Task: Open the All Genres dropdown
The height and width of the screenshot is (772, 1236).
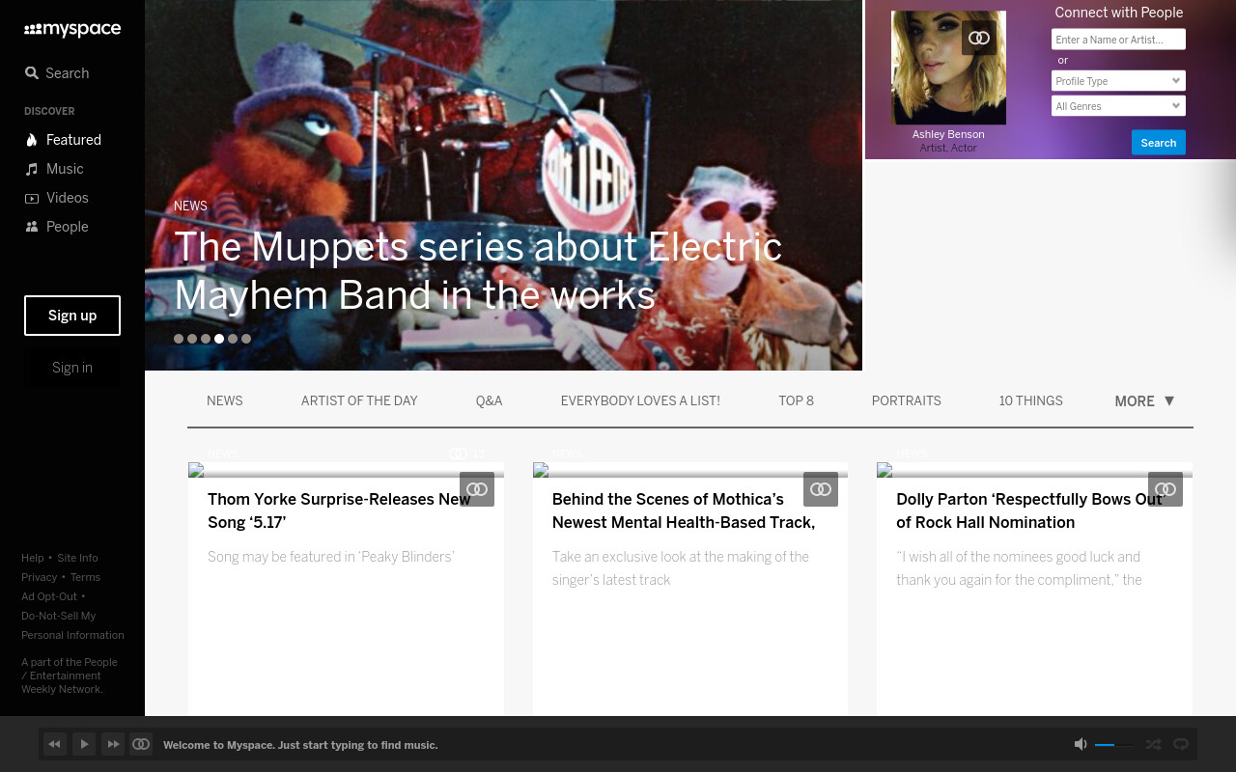Action: click(1118, 106)
